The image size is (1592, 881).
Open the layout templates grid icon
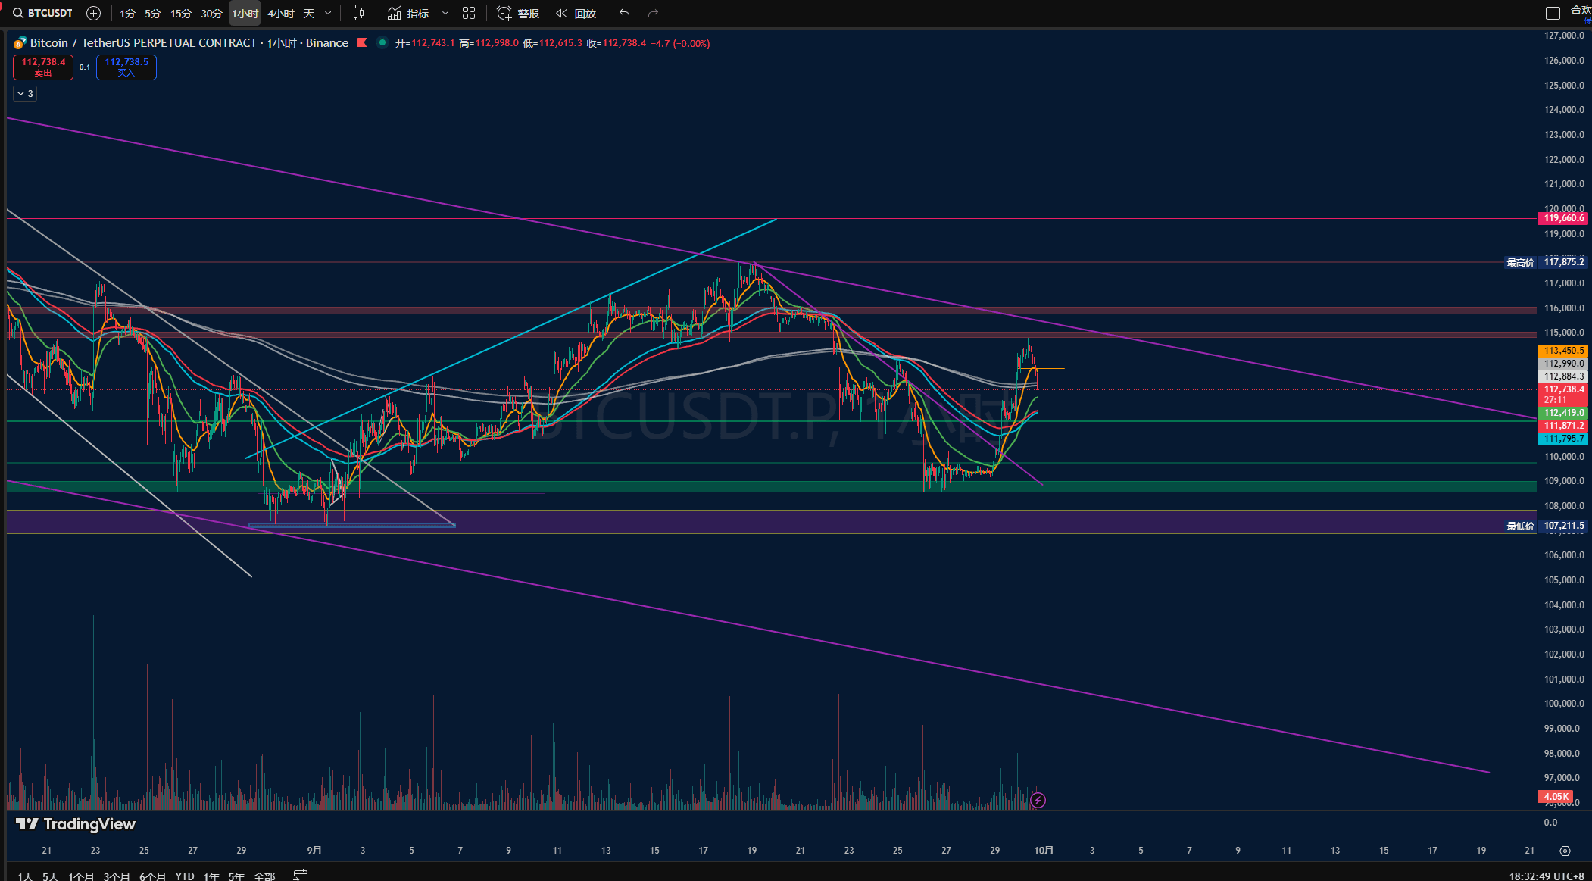[469, 13]
